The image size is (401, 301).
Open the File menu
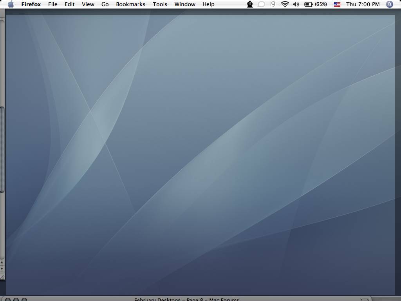point(53,4)
